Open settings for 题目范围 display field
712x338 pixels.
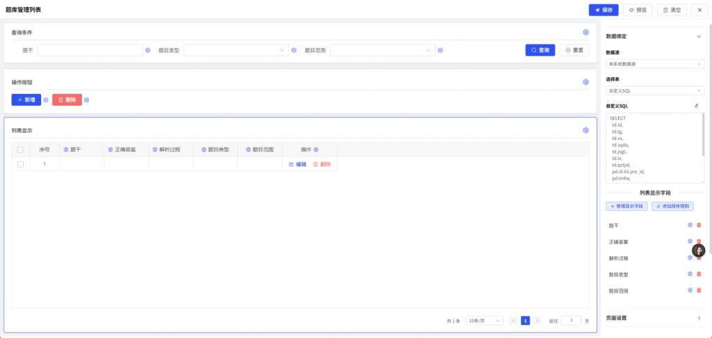pyautogui.click(x=690, y=290)
